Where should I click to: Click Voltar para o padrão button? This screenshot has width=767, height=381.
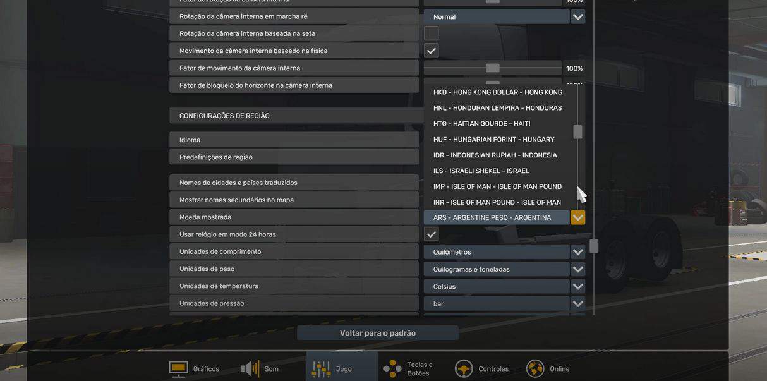tap(378, 333)
